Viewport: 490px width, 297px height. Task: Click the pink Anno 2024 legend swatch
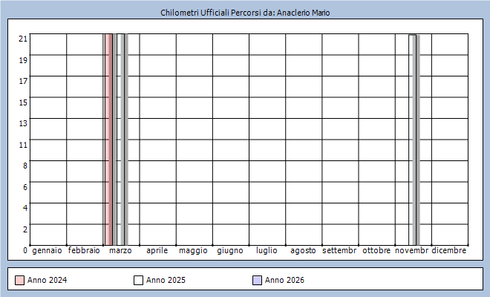[x=20, y=280]
